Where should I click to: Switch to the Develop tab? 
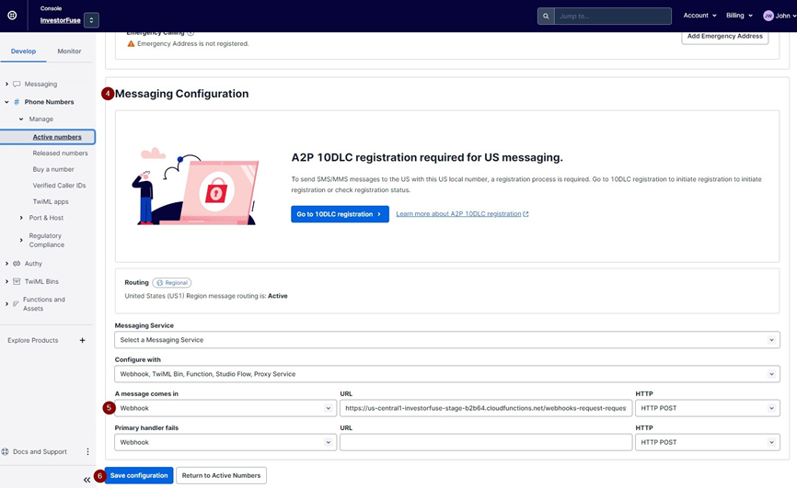tap(23, 51)
